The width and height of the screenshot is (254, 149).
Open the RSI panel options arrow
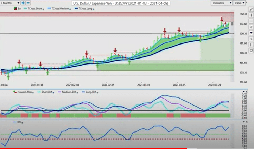coord(244,122)
